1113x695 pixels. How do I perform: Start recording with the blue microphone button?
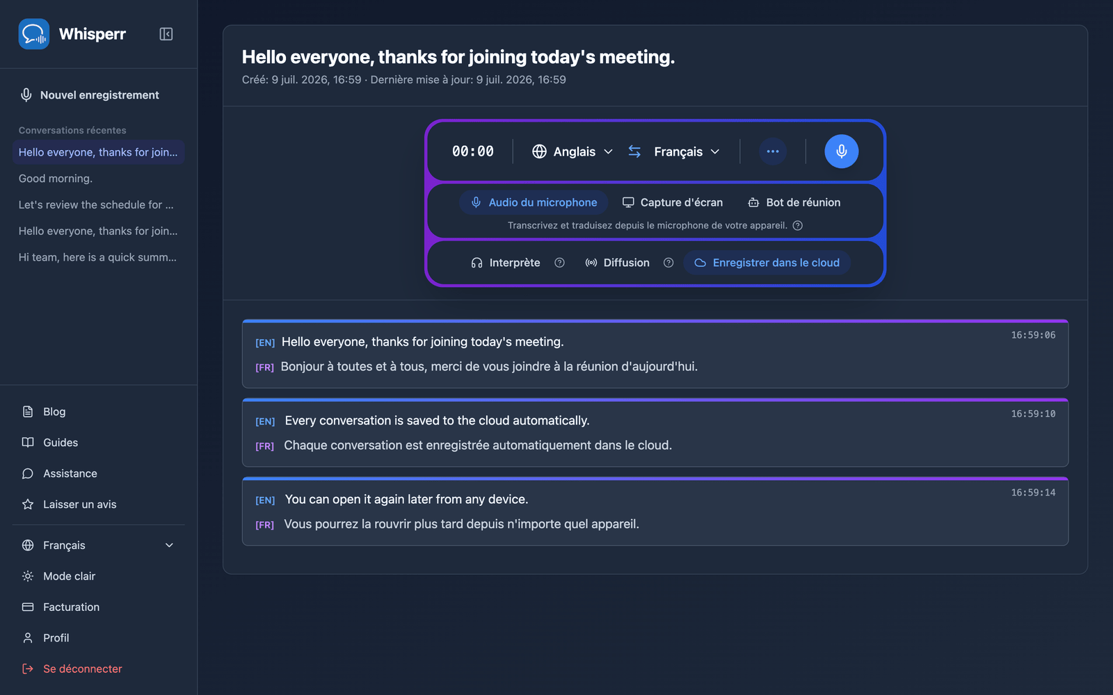point(842,152)
